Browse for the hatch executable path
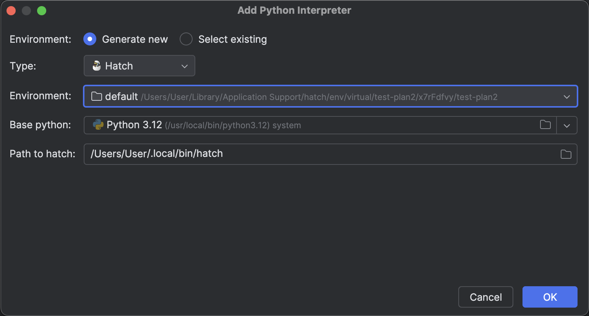Viewport: 589px width, 316px height. (x=566, y=154)
